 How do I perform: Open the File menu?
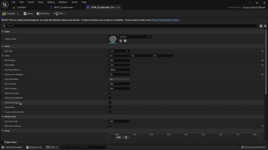pos(13,2)
